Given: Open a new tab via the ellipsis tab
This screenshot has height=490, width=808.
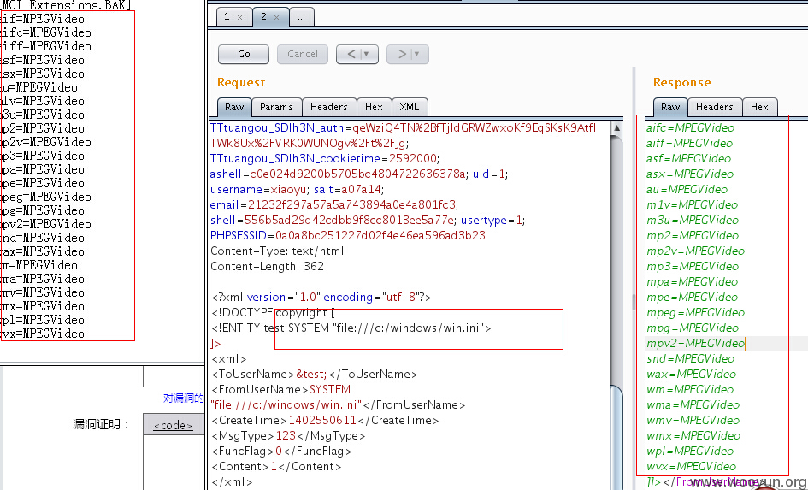Looking at the screenshot, I should (302, 17).
